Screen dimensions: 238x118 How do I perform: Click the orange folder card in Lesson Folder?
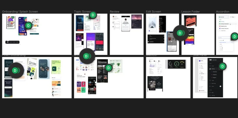click(190, 21)
